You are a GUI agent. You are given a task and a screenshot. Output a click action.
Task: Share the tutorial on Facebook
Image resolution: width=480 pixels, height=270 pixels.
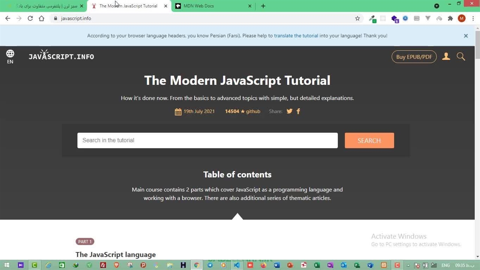click(x=298, y=111)
